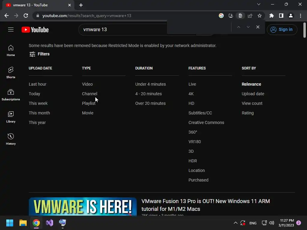Click the address bar URL

click(87, 16)
